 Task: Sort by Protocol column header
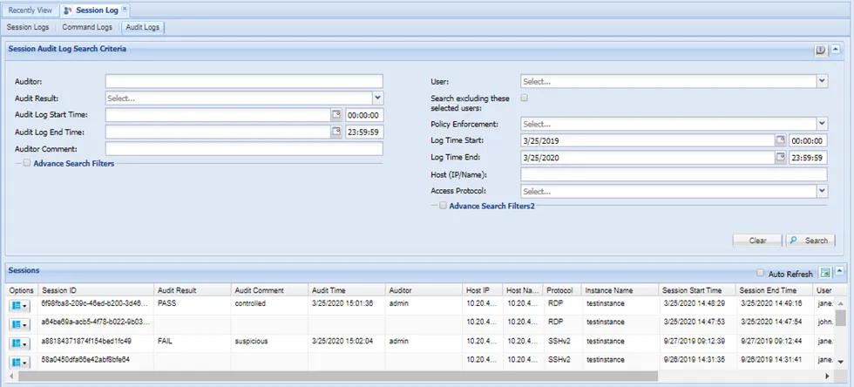click(562, 290)
